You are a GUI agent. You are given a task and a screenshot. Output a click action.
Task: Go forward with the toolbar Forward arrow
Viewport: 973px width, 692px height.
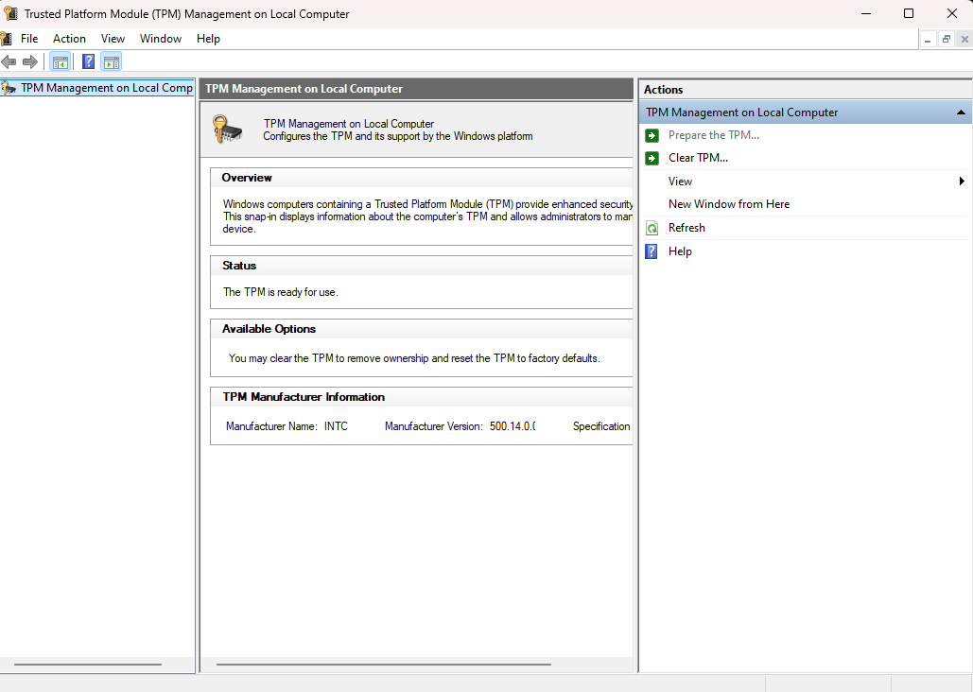30,61
